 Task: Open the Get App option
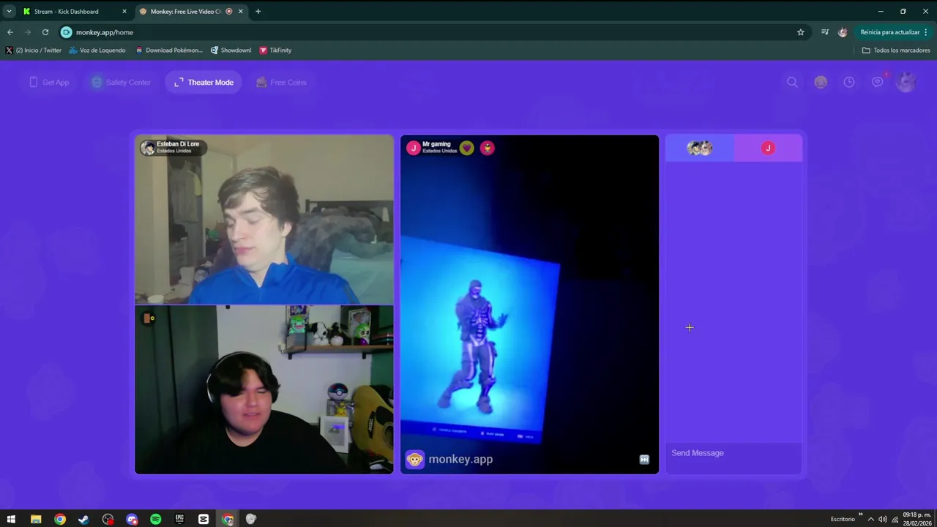49,82
